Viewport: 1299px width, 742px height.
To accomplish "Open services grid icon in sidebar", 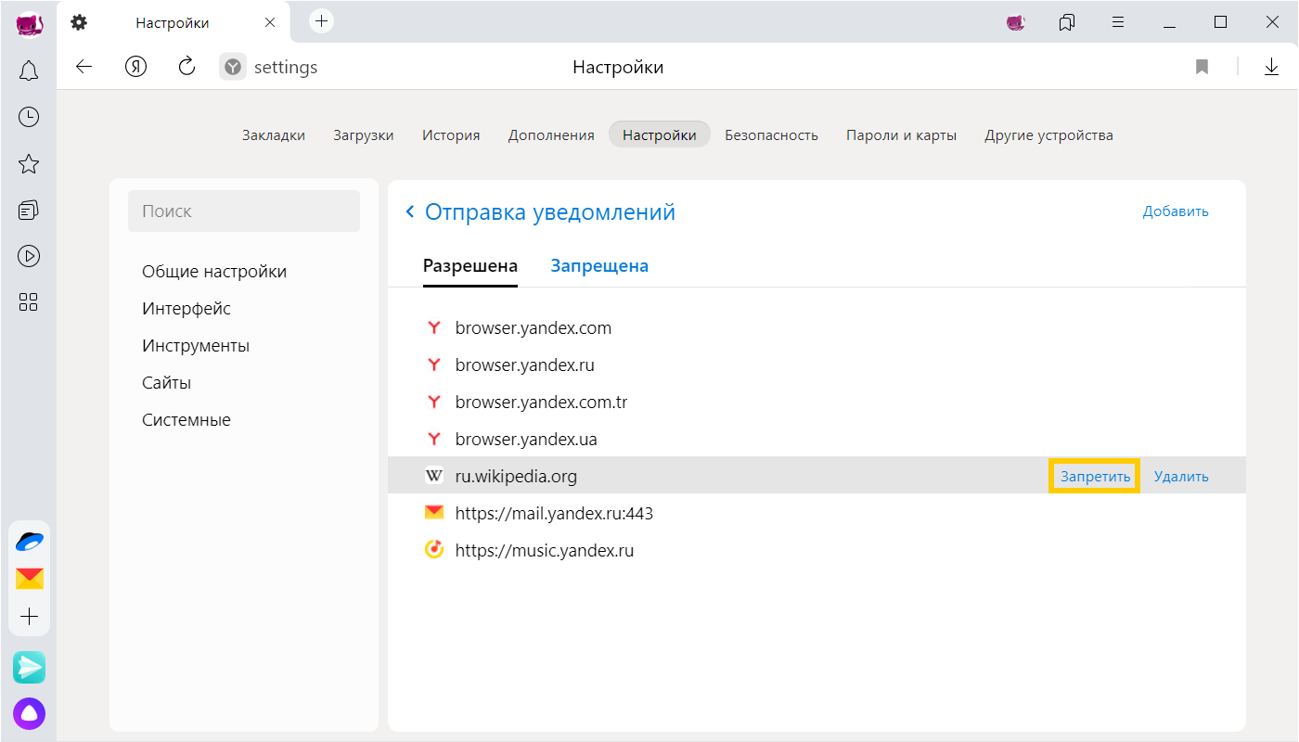I will 29,301.
